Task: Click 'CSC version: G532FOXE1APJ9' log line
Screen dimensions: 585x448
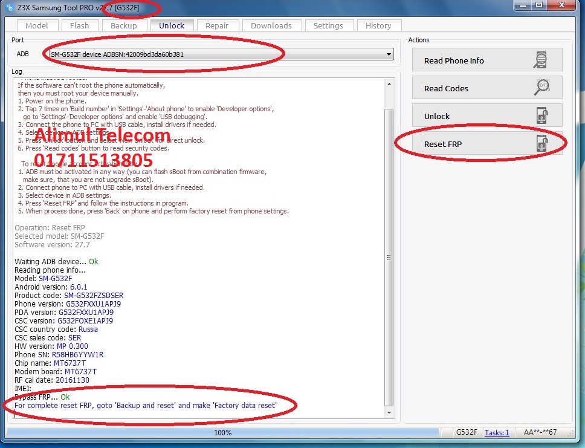Action: coord(64,320)
